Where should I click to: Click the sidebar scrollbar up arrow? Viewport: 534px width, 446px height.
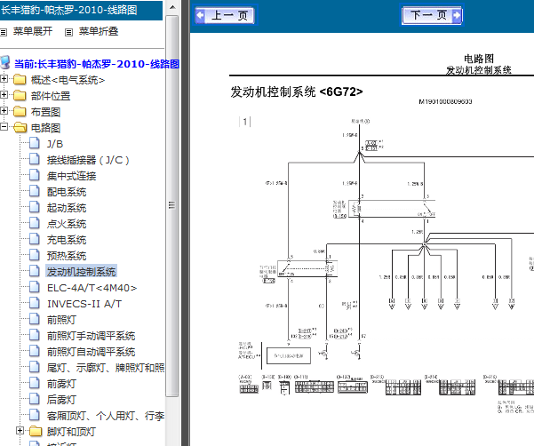click(x=172, y=7)
